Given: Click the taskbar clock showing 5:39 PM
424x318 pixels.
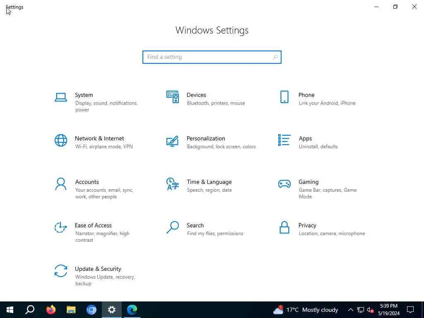Looking at the screenshot, I should click(389, 310).
